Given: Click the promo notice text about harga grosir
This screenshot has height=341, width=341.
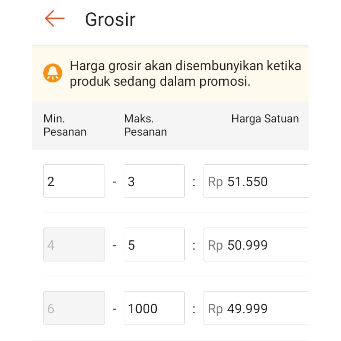Looking at the screenshot, I should click(x=185, y=74).
